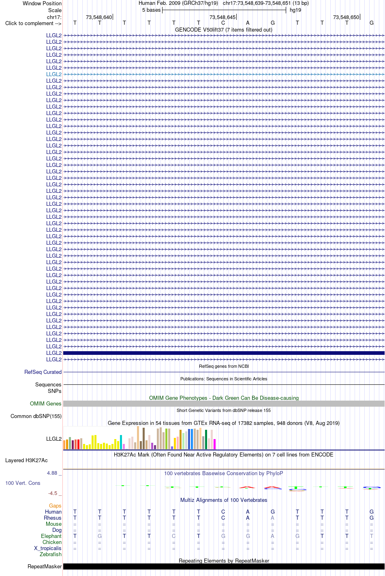Select the Chicken species row label

(x=52, y=542)
